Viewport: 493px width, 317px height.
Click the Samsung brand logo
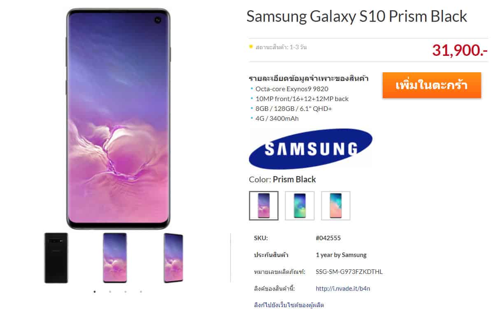point(311,149)
